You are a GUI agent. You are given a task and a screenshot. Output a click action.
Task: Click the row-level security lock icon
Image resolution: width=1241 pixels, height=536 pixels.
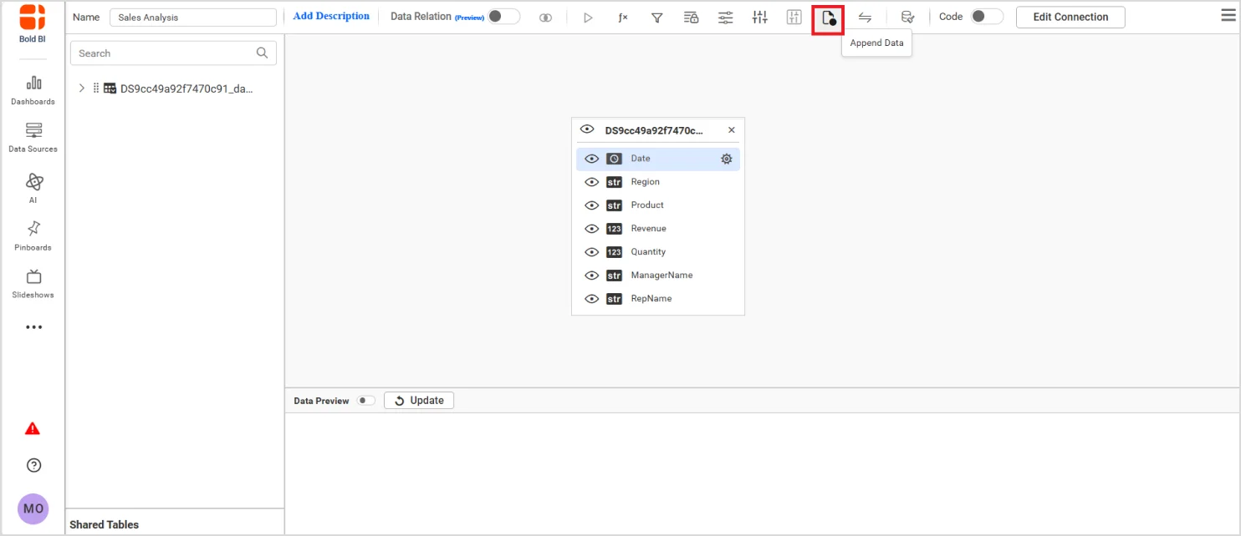[x=692, y=18]
